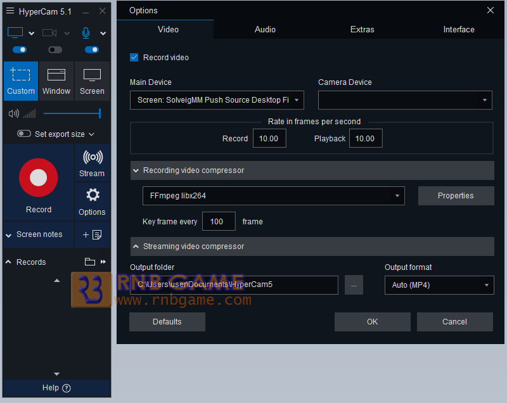This screenshot has height=403, width=507.
Task: Toggle screen capture switch on/off
Action: [x=20, y=50]
